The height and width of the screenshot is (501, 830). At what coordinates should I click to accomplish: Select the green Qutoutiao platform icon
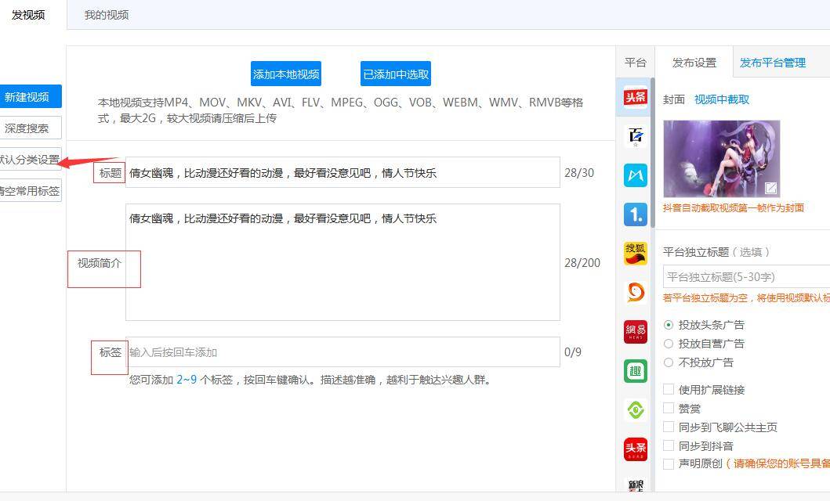(635, 371)
